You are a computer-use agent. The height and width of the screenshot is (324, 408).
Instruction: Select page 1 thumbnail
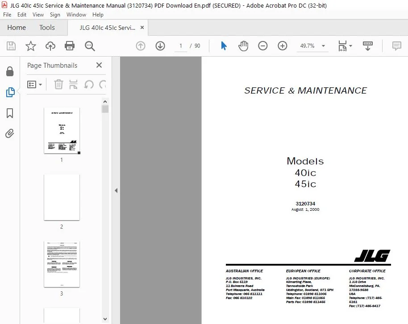click(x=62, y=131)
